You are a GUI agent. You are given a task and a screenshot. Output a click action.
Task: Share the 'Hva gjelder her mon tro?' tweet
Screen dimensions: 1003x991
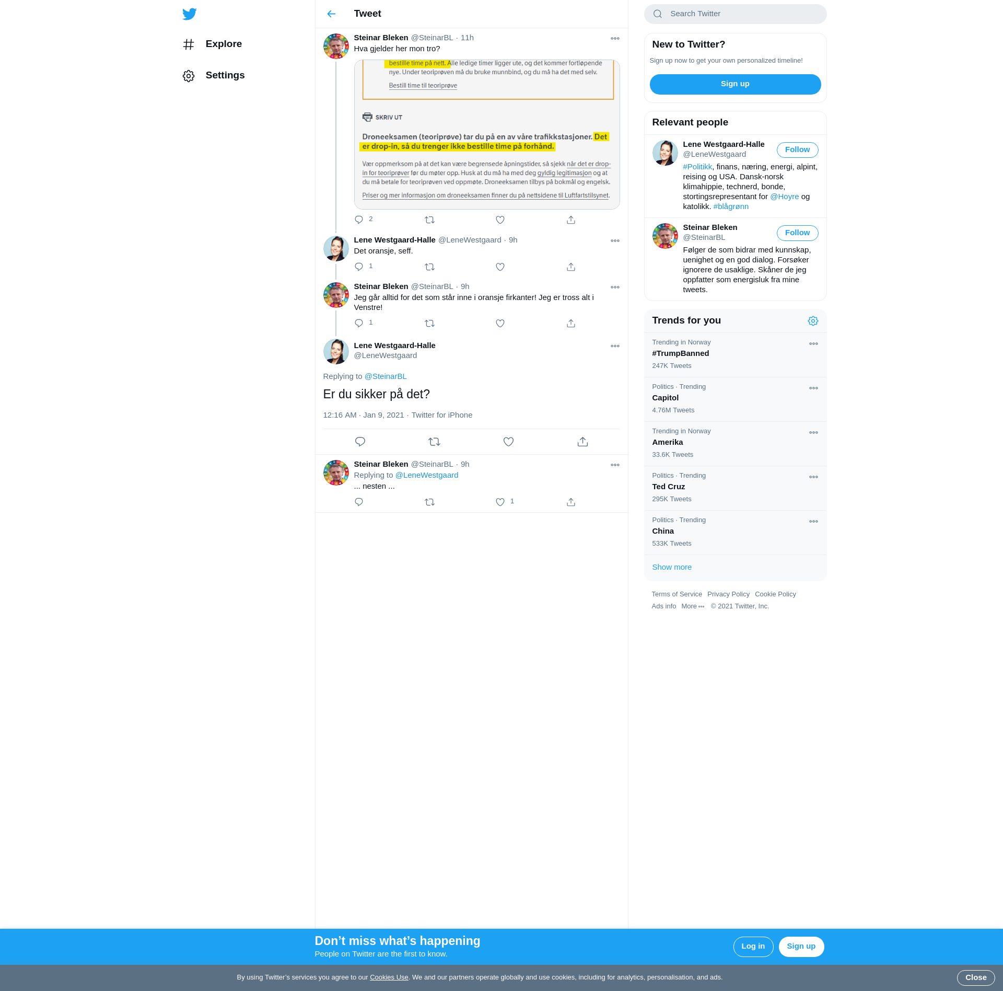[571, 220]
